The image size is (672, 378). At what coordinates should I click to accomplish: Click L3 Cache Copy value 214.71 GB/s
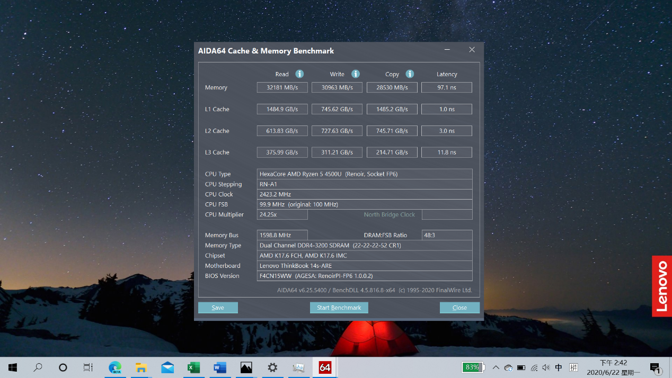point(392,152)
